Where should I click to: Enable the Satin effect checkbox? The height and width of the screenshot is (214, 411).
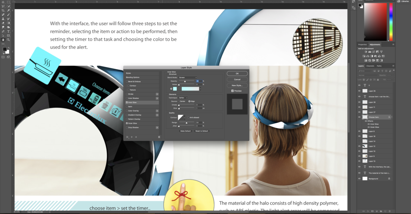[127, 107]
